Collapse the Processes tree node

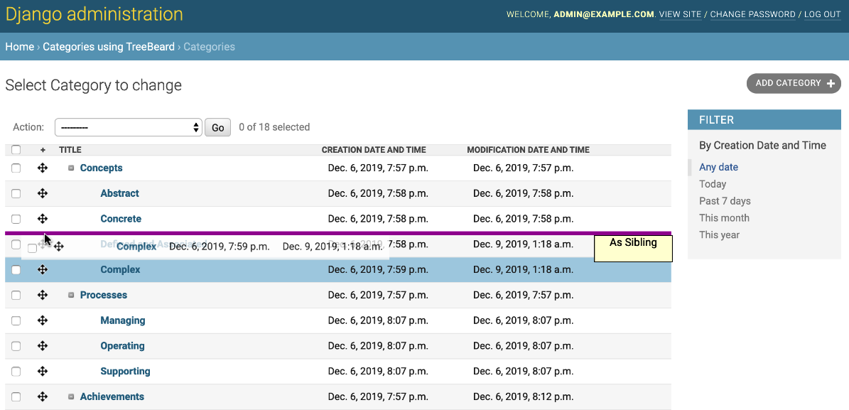click(71, 295)
